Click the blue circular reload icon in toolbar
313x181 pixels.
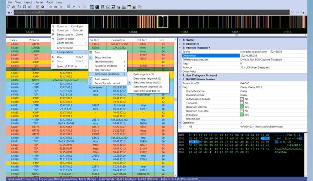[19, 7]
